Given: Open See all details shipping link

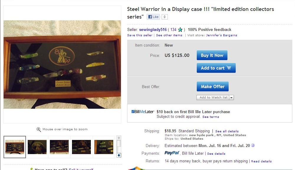Looking at the screenshot, I should [x=227, y=131].
